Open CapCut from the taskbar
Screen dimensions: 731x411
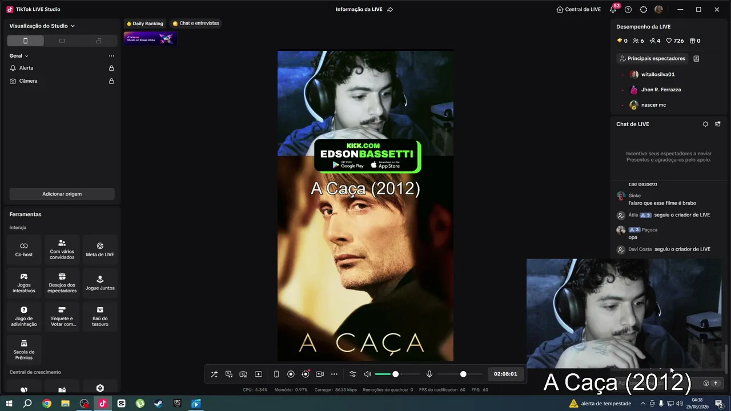point(121,404)
